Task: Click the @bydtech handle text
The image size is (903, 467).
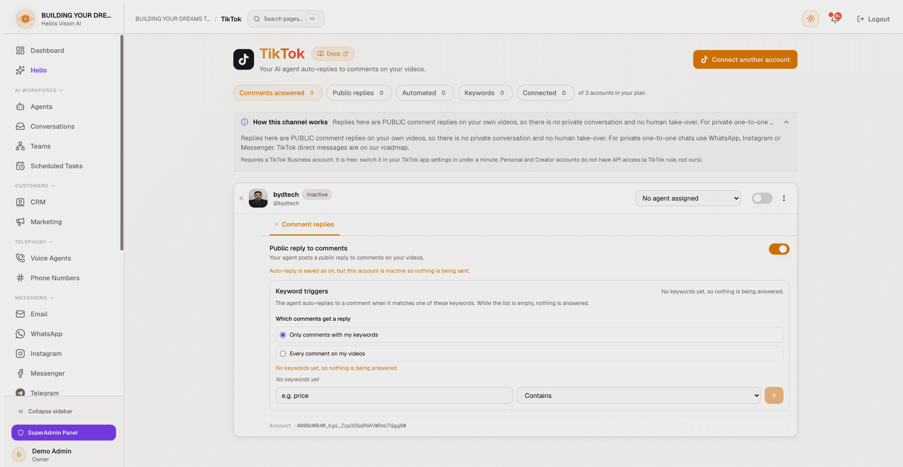Action: (286, 204)
